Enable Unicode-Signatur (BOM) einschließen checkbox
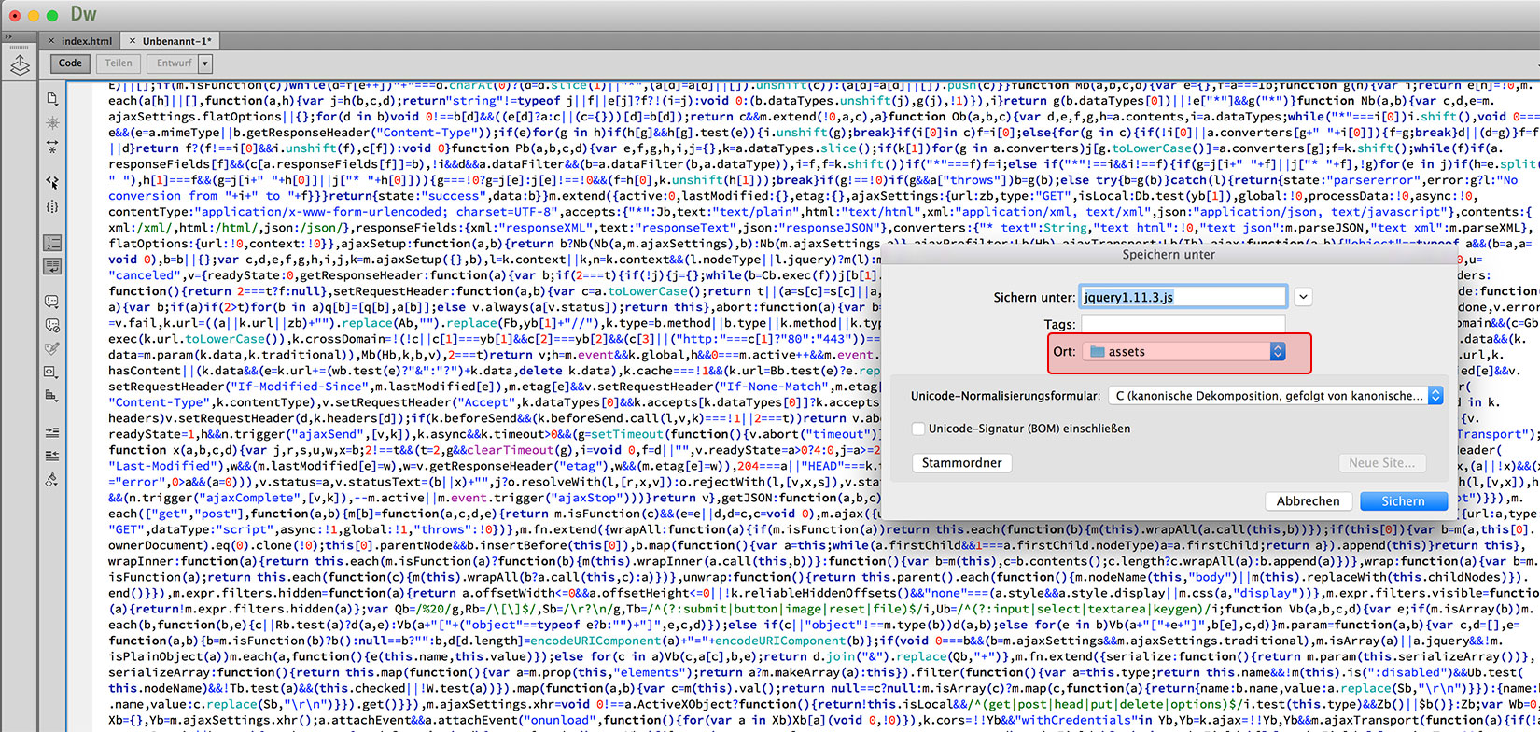The image size is (1540, 732). [x=918, y=429]
